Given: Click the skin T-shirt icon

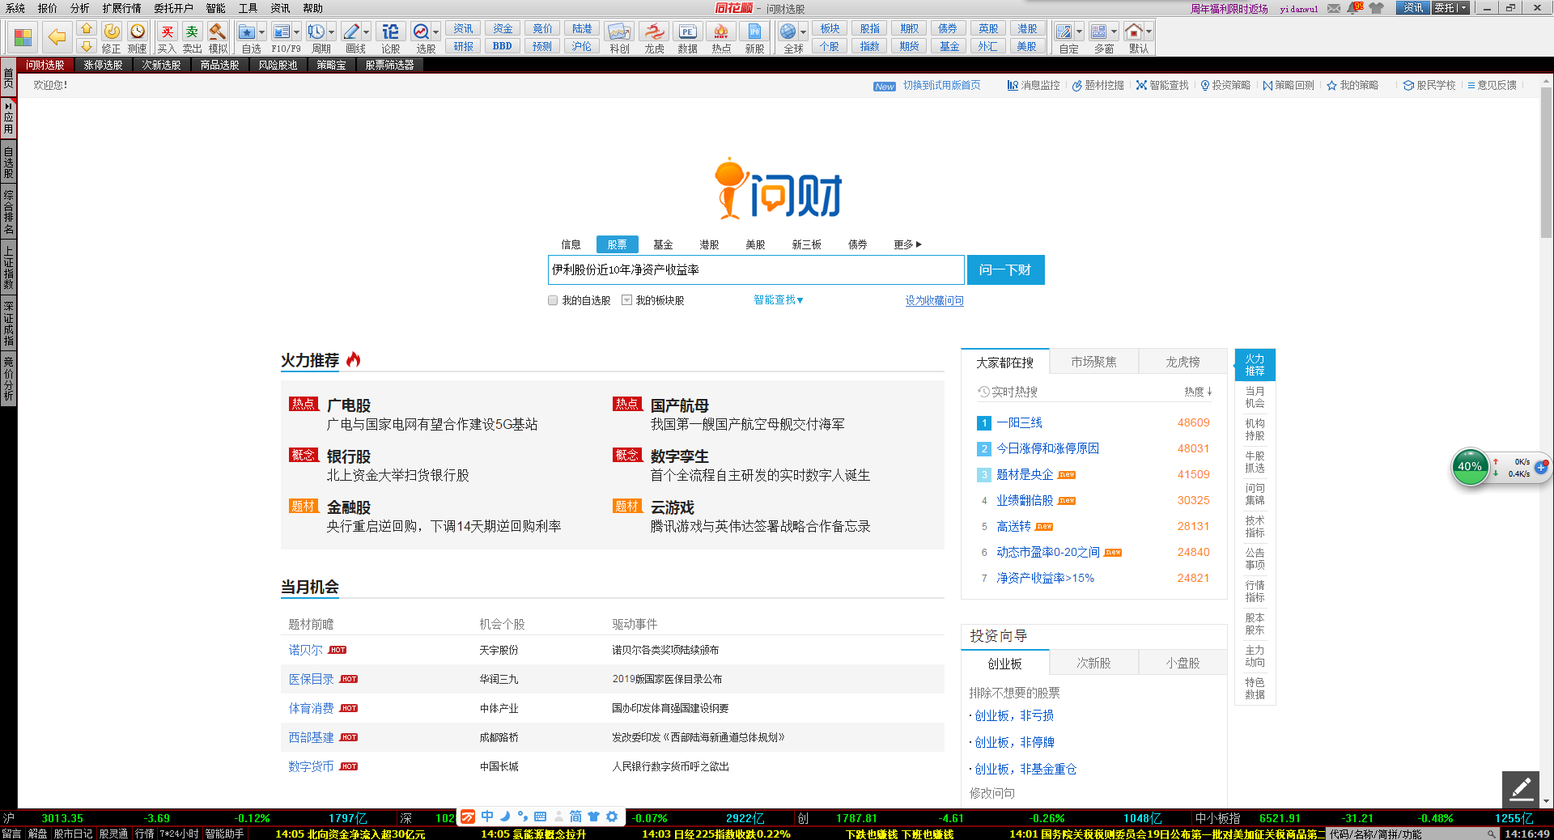Looking at the screenshot, I should point(1376,8).
